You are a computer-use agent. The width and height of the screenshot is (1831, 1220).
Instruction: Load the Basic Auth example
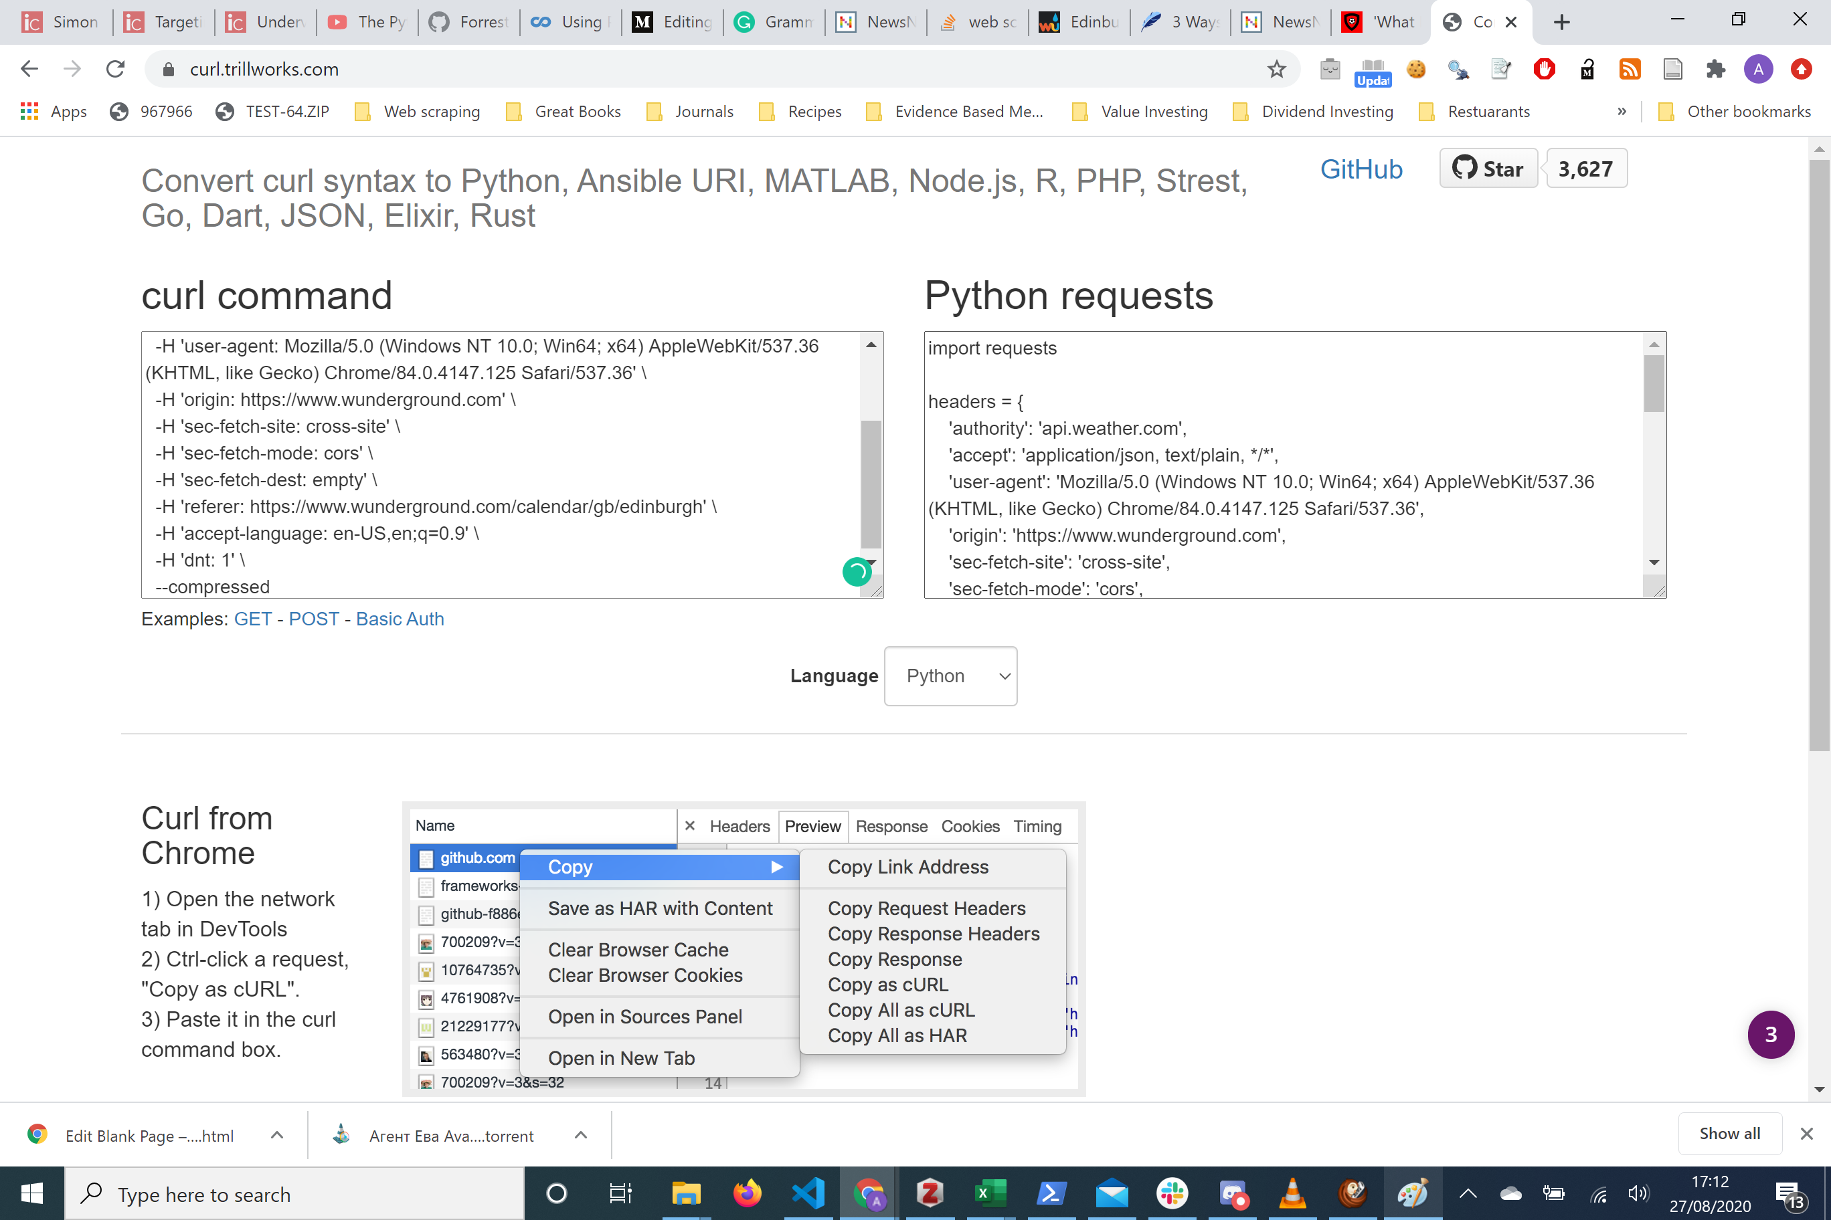400,619
